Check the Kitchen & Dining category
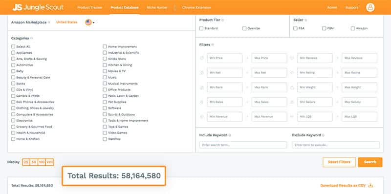Image resolution: width=391 pixels, height=194 pixels. [105, 65]
